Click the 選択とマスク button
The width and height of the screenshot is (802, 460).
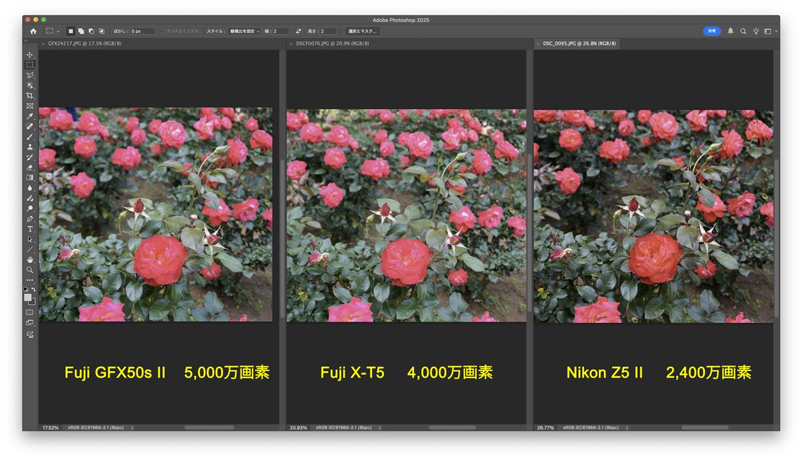point(362,31)
